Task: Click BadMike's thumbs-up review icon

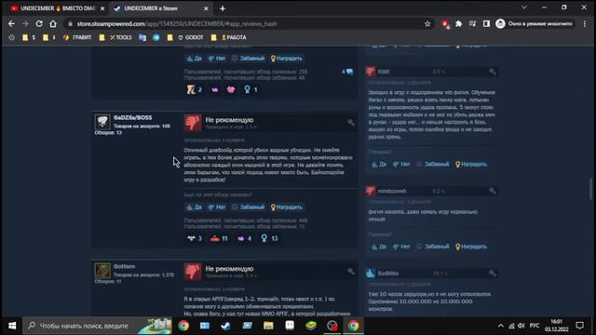Action: (x=371, y=273)
